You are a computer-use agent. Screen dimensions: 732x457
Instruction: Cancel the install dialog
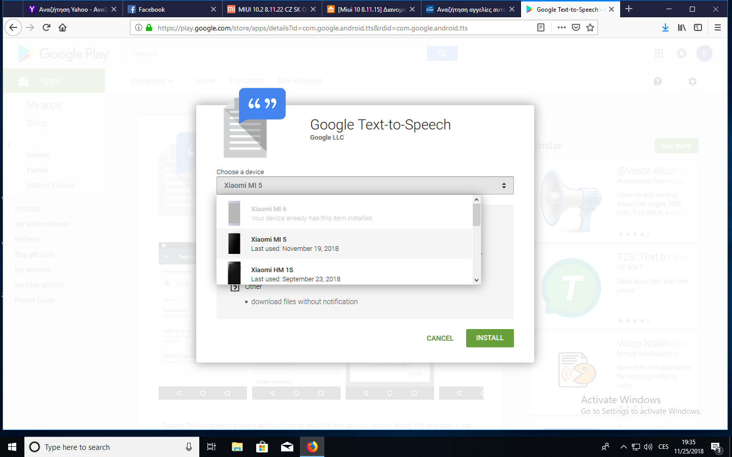coord(440,338)
